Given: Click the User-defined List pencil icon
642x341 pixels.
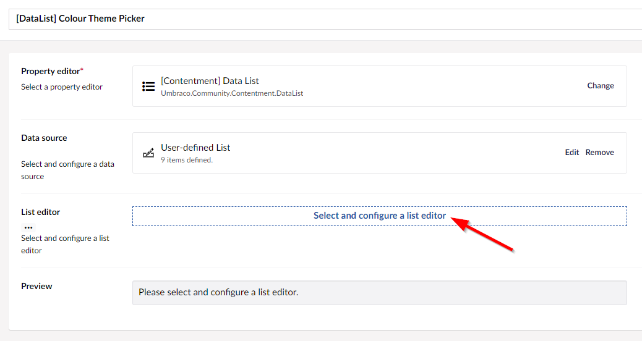Looking at the screenshot, I should coord(148,153).
